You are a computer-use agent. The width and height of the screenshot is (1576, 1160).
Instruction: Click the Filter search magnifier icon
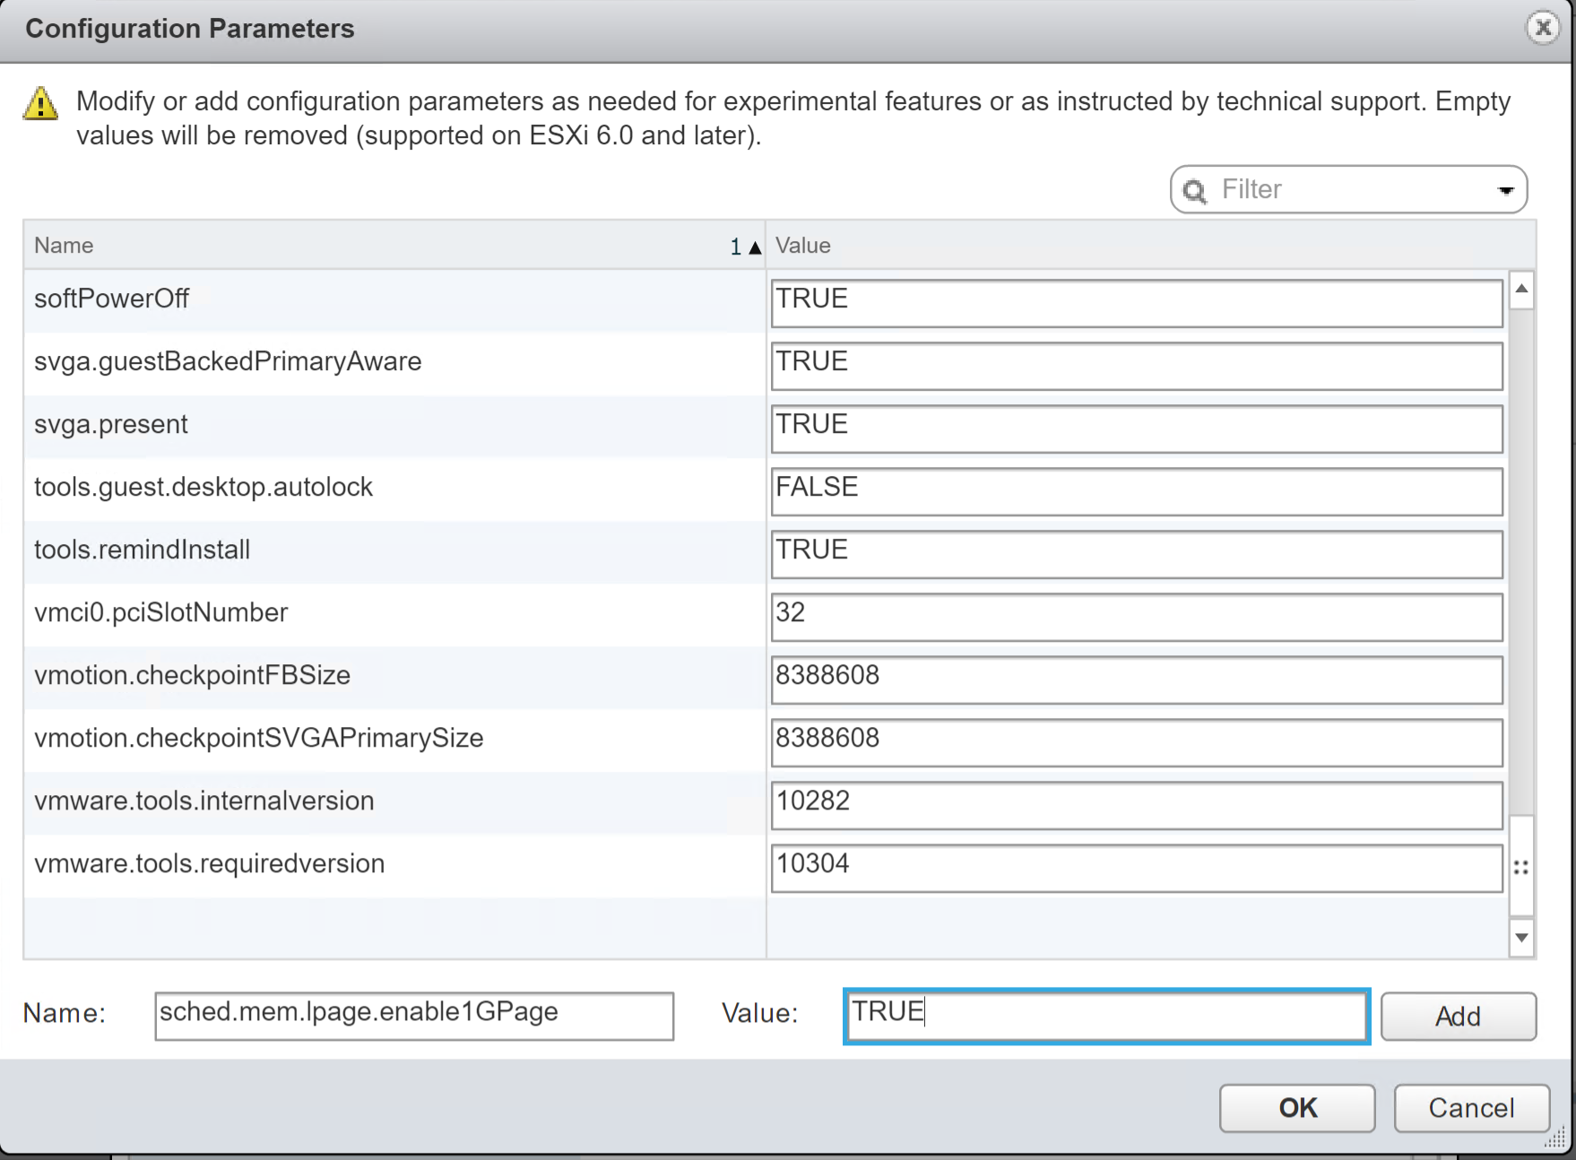point(1194,190)
